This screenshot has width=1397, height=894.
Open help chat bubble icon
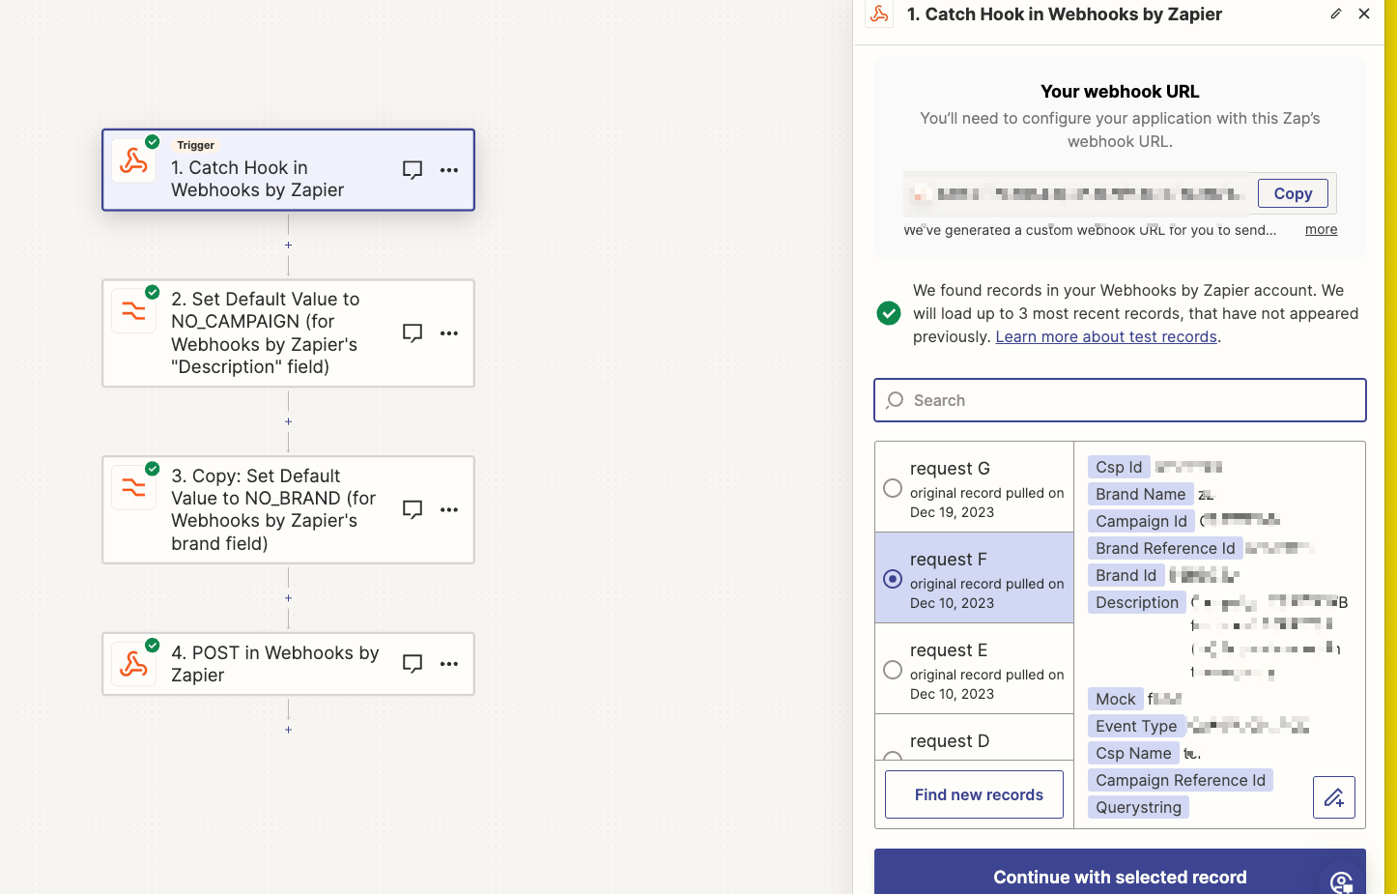pyautogui.click(x=1342, y=880)
